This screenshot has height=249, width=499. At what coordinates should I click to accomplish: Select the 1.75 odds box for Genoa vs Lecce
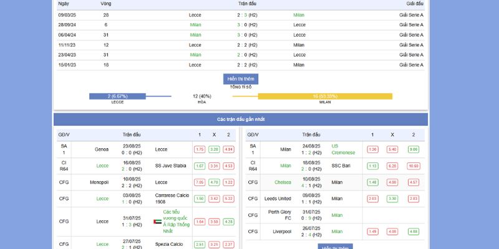200,149
